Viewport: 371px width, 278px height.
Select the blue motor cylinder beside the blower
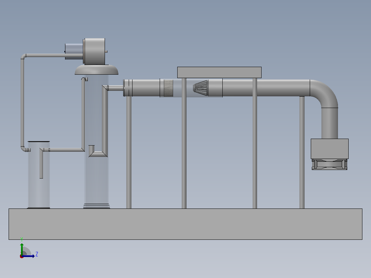point(74,51)
